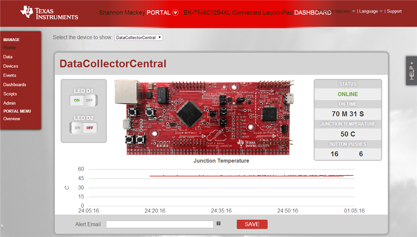Click the junction temperature value 50 C

click(x=348, y=134)
